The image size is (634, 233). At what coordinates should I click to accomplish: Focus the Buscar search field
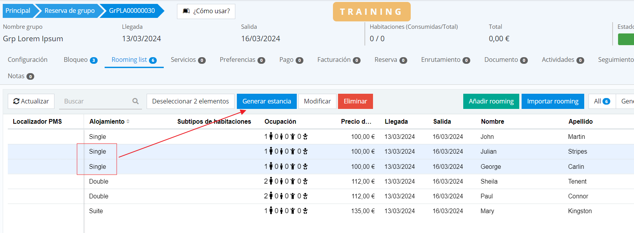pos(95,101)
